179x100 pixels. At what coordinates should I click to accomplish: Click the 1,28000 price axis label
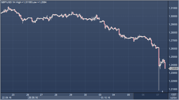point(173,33)
